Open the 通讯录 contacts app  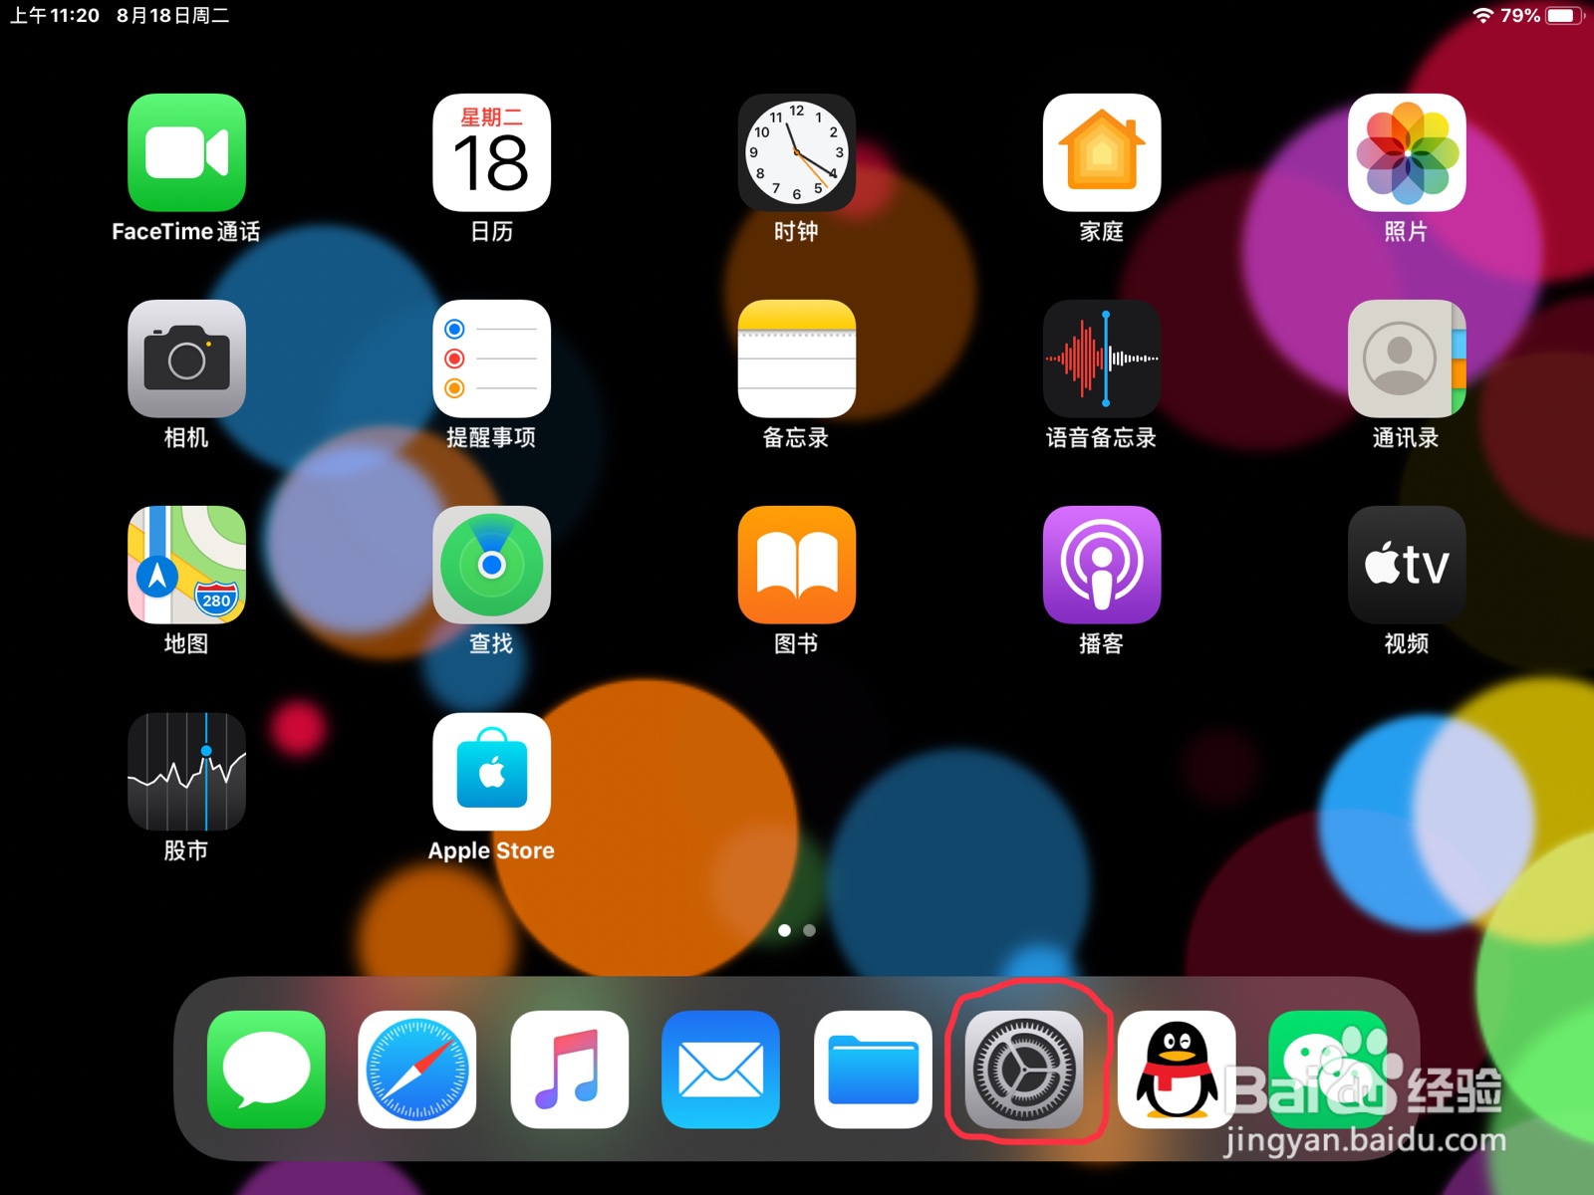pyautogui.click(x=1406, y=360)
